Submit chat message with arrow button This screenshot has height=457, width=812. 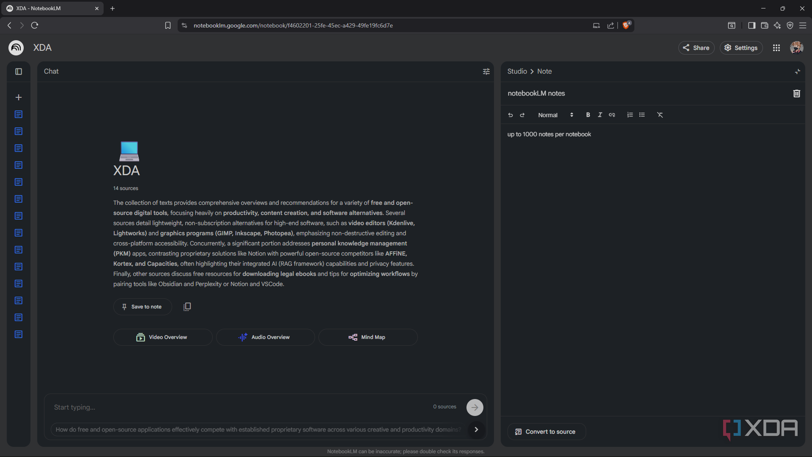(475, 407)
